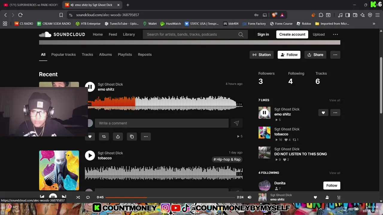This screenshot has height=215, width=383.
Task: Share the profile
Action: pyautogui.click(x=315, y=55)
